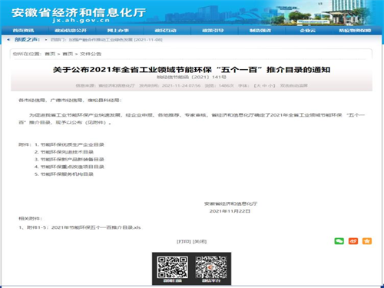Open 企业云 navigation tab

(x=308, y=31)
